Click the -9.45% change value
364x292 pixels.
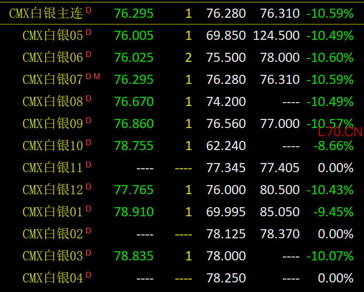point(334,212)
